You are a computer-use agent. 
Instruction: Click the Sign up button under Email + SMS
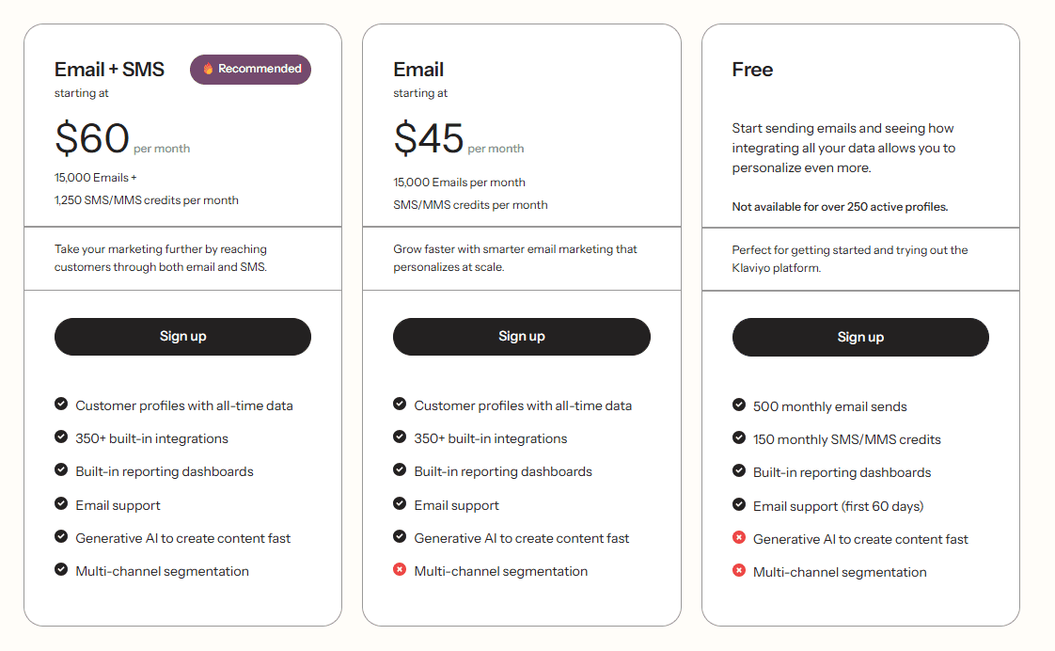182,337
